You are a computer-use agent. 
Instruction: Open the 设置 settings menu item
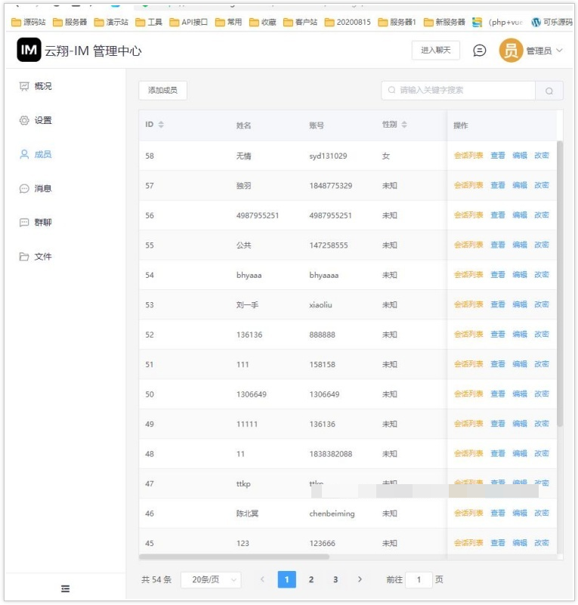[x=43, y=120]
